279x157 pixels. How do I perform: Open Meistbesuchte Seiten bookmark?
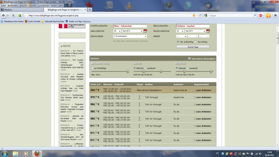(x=12, y=21)
